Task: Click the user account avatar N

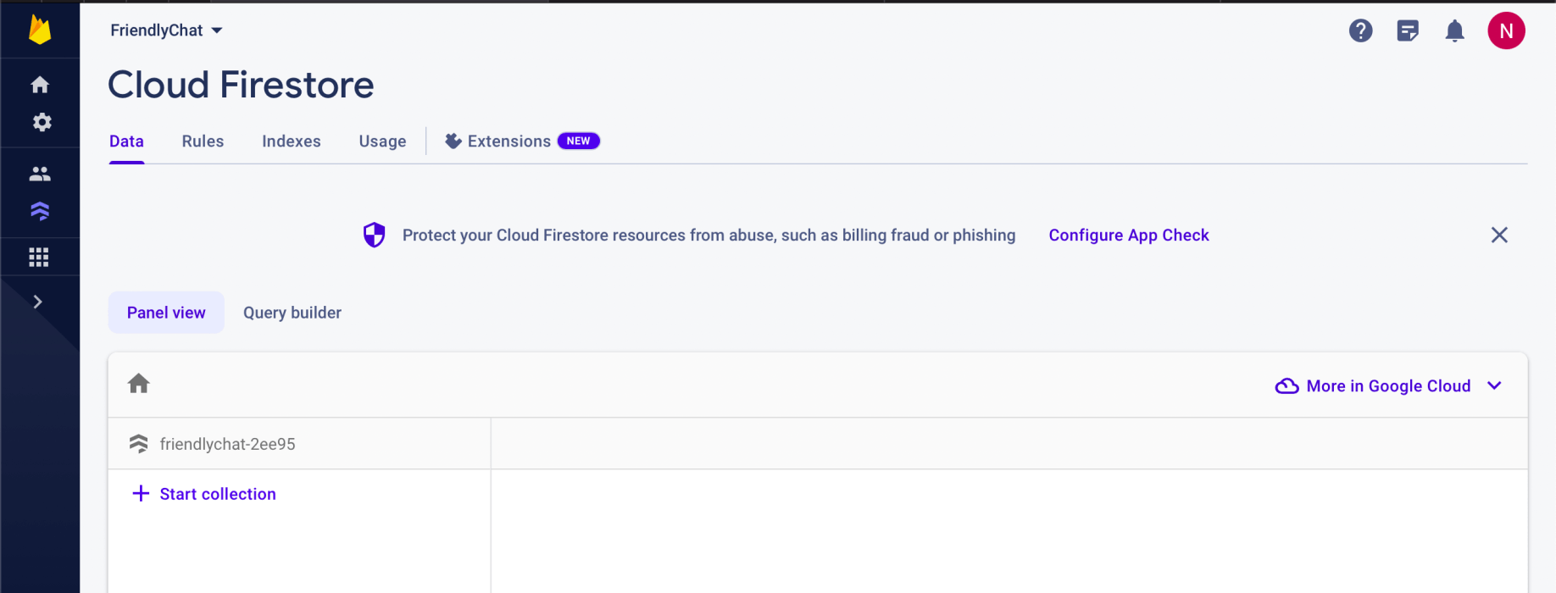Action: click(x=1506, y=31)
